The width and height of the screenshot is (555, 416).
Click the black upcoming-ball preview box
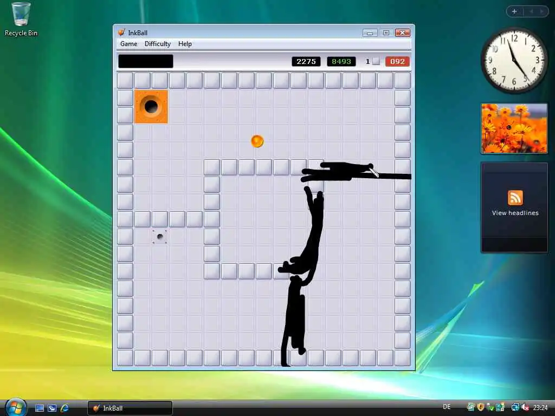coord(145,61)
